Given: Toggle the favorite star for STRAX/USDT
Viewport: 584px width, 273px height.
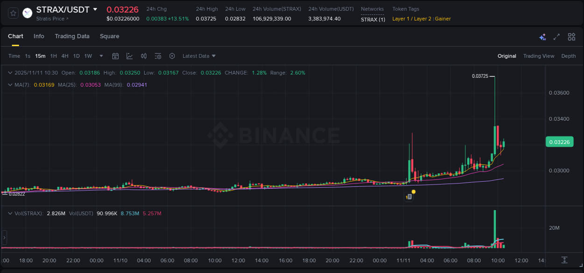Looking at the screenshot, I should (13, 13).
